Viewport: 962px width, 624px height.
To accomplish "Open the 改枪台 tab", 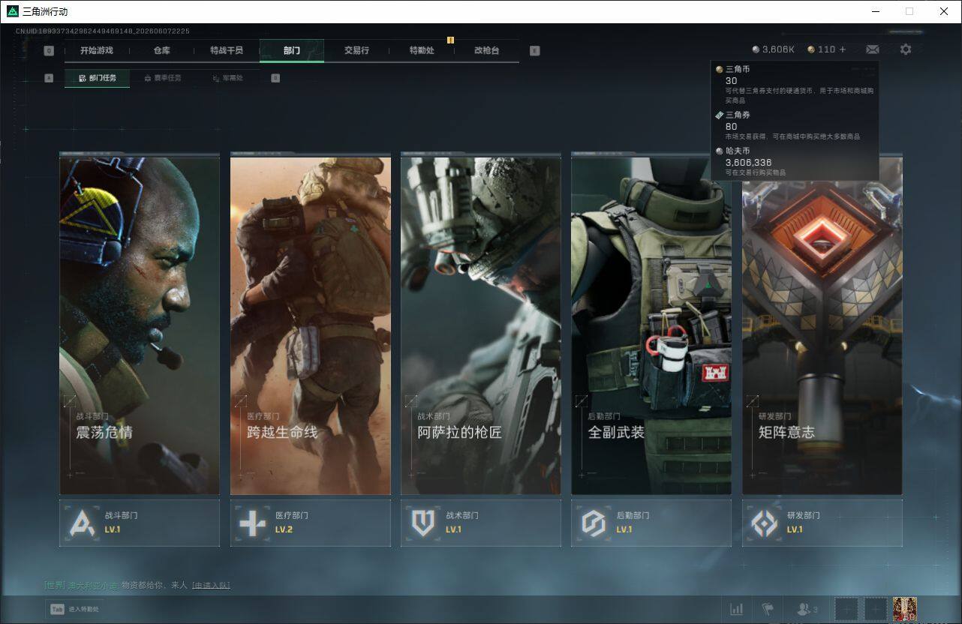I will (x=486, y=50).
